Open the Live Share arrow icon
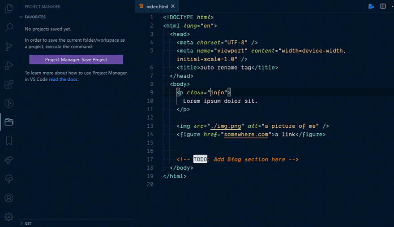This screenshot has width=394, height=227. coord(9,160)
